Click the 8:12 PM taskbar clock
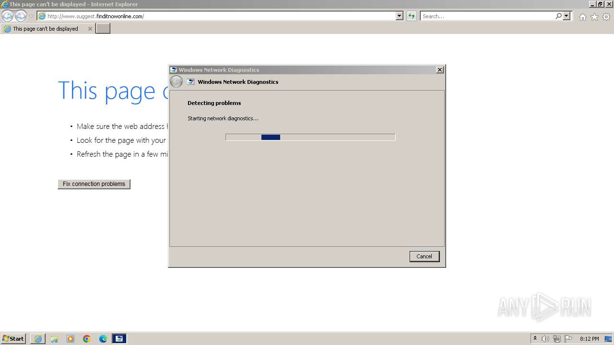The width and height of the screenshot is (614, 345). pos(589,339)
